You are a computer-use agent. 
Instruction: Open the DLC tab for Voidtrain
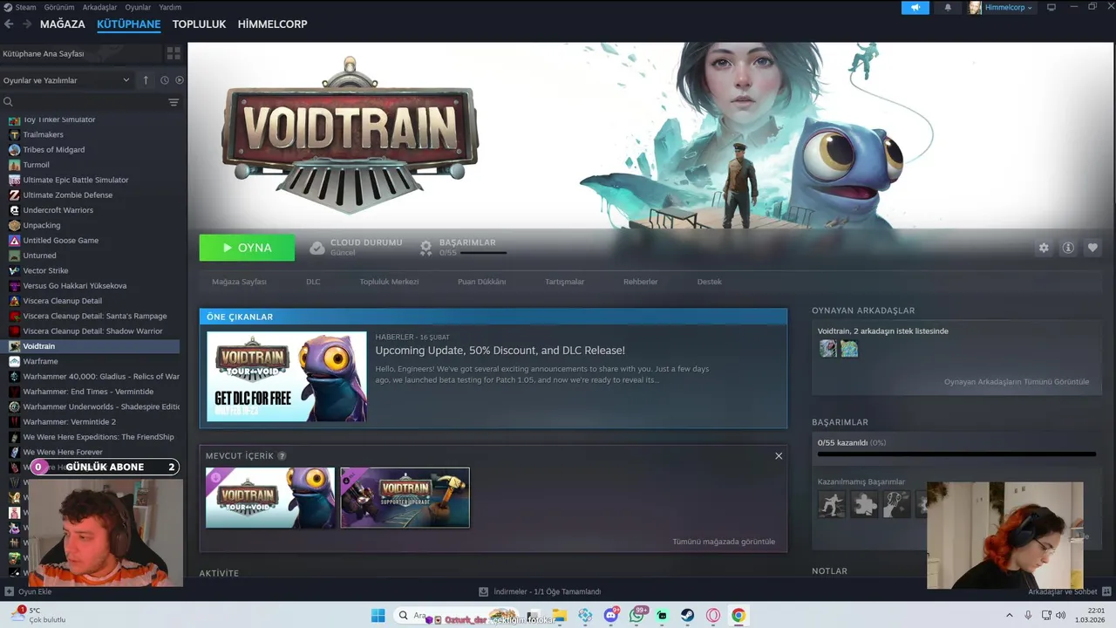(x=313, y=282)
